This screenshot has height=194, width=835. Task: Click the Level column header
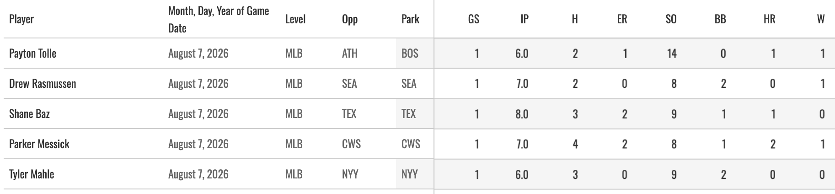(295, 19)
